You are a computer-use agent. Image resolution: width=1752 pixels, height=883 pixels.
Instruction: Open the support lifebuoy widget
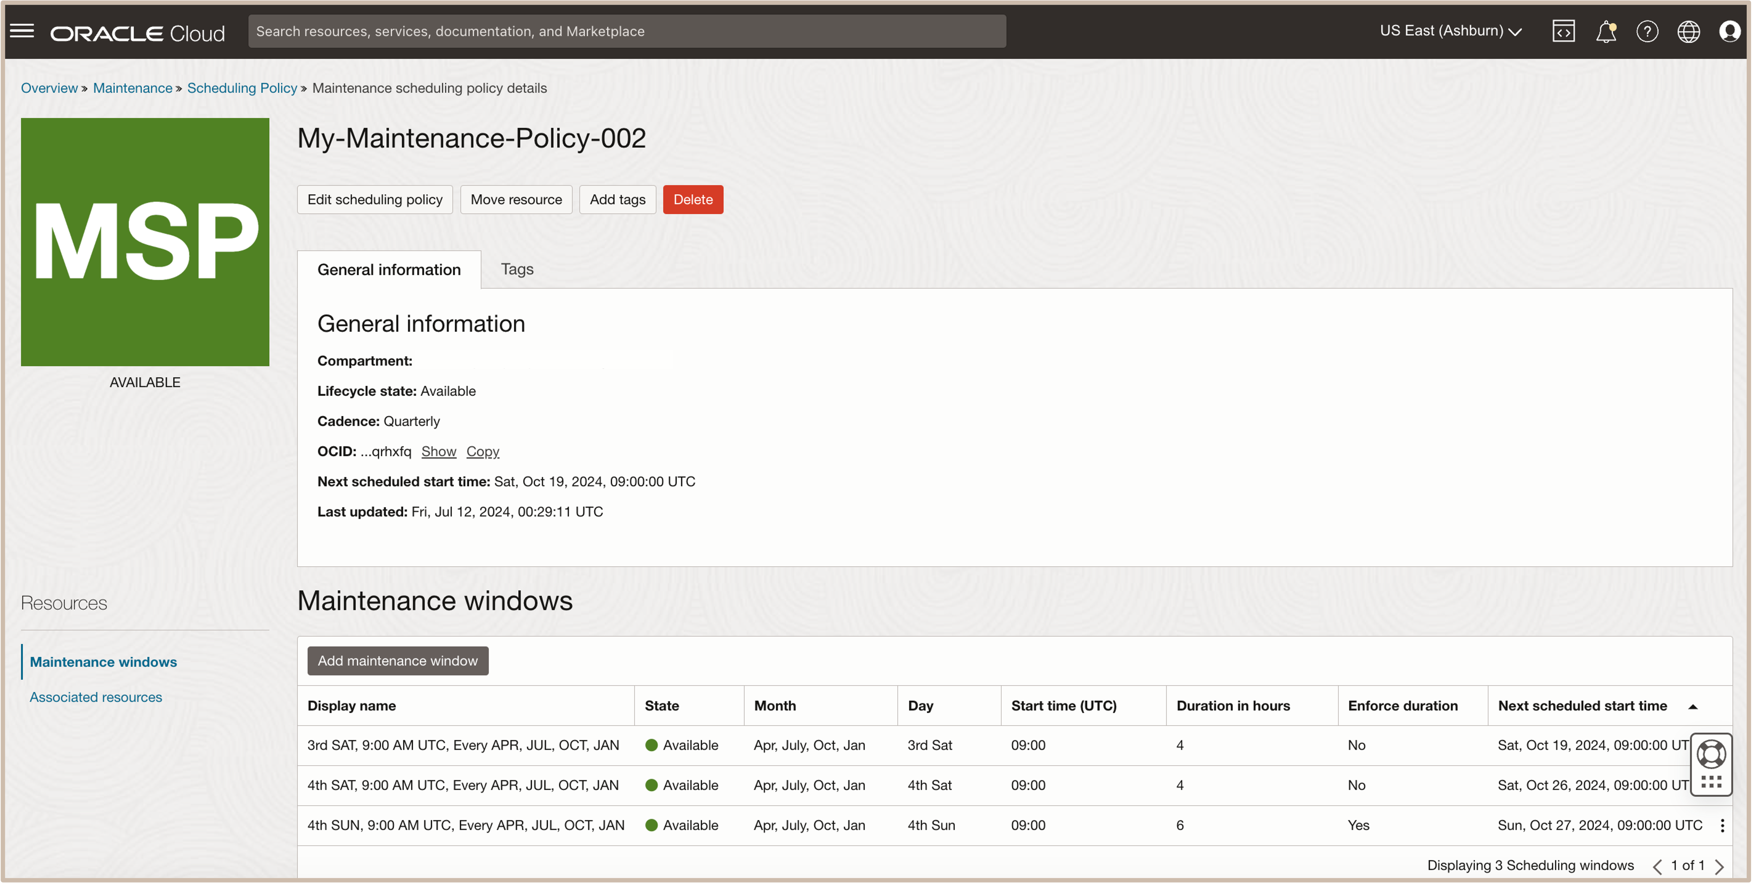(1710, 755)
